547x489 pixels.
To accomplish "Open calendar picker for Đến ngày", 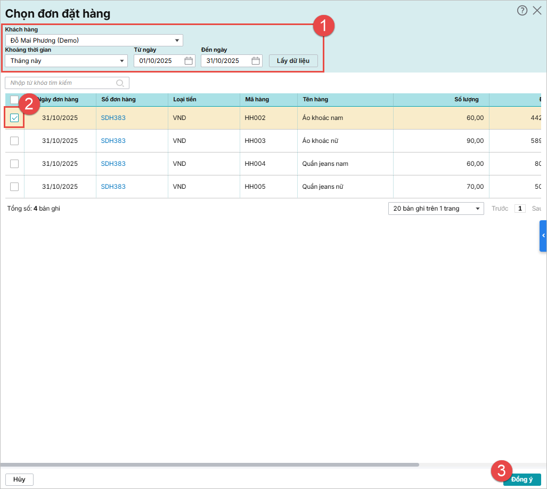I will [256, 61].
